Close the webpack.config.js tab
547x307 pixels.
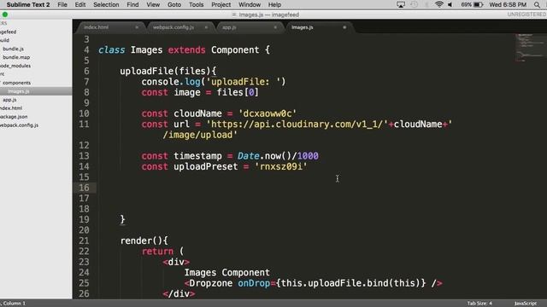(x=206, y=27)
